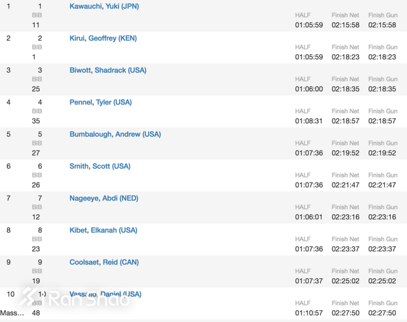This screenshot has width=407, height=322.
Task: Click Biwott's Finish Gun time 02:18:35
Action: point(382,89)
